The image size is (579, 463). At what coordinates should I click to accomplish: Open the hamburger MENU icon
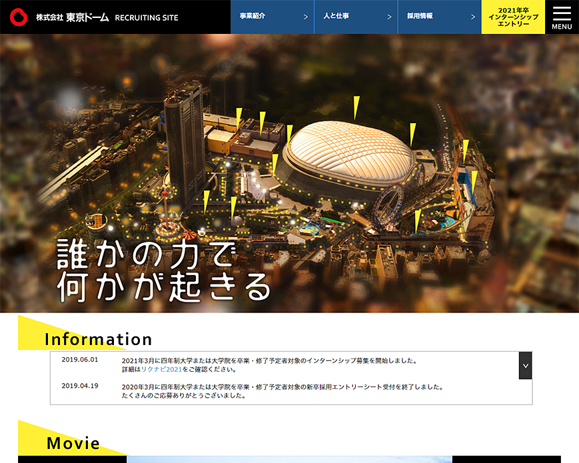coord(562,17)
